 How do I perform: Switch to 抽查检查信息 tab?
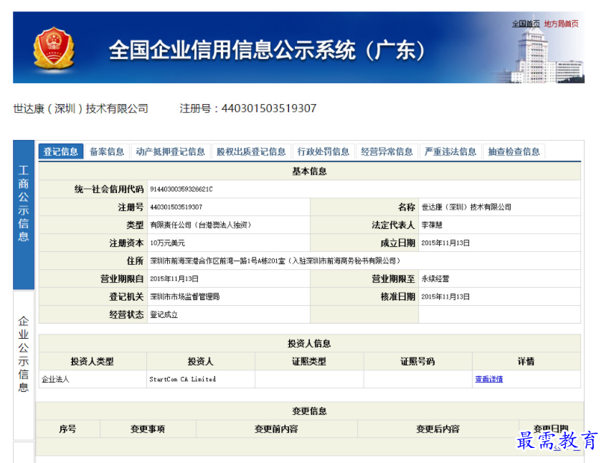click(x=514, y=151)
